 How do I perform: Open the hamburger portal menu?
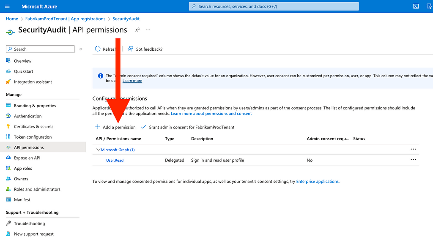[7, 6]
